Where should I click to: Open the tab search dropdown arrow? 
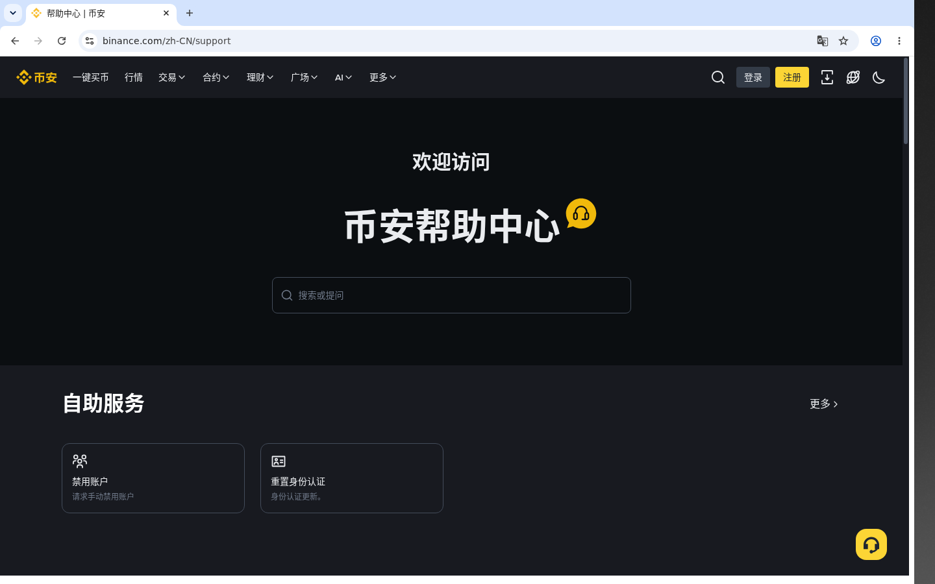click(x=13, y=13)
